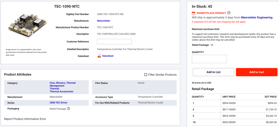Click the TEC controller product image
Image resolution: width=279 pixels, height=127 pixels.
27,26
